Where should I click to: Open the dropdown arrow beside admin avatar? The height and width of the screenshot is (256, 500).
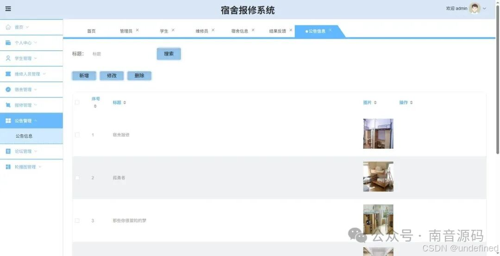point(484,9)
